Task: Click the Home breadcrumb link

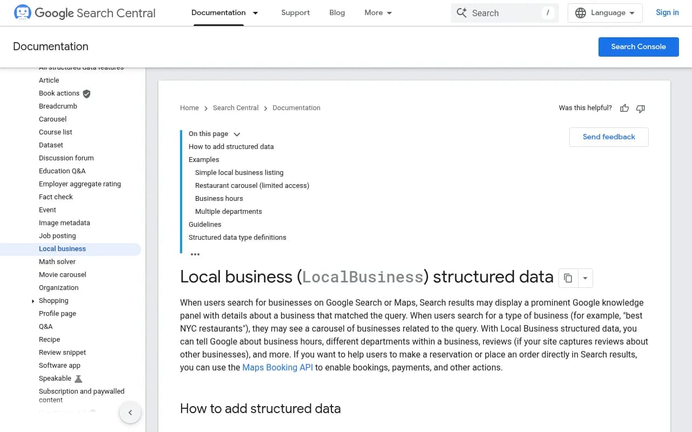Action: click(189, 108)
